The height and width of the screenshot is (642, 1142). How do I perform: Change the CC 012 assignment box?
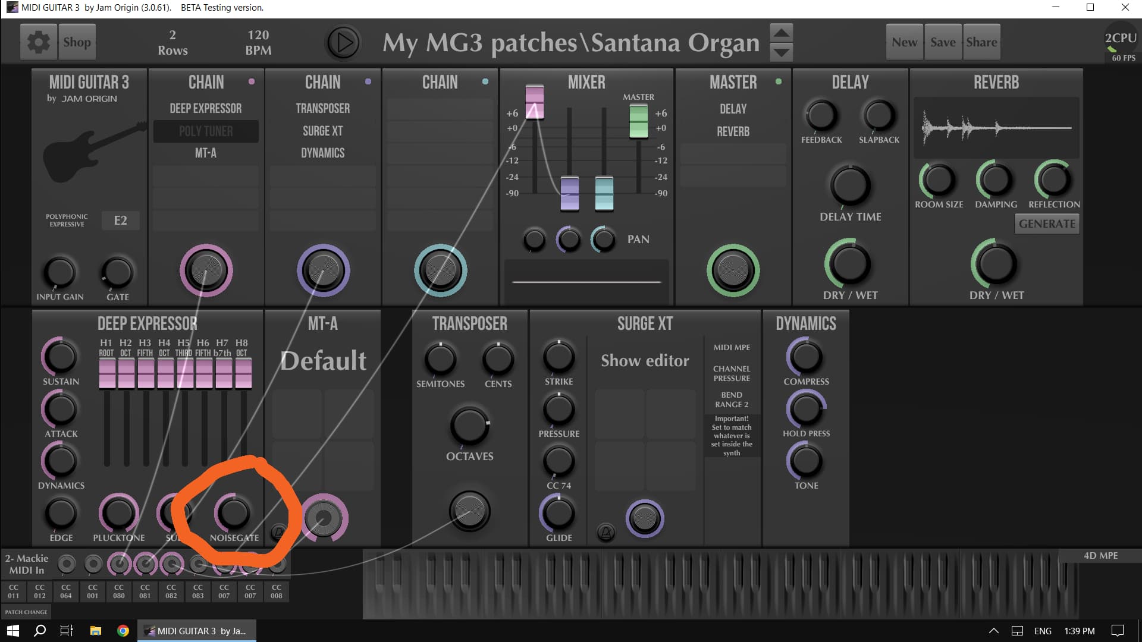(39, 591)
